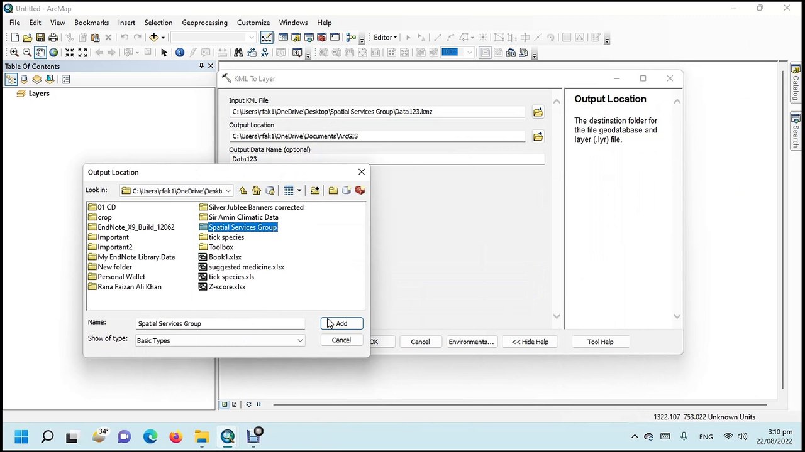Cancel the Output Location dialog
Viewport: 805px width, 452px height.
point(341,340)
